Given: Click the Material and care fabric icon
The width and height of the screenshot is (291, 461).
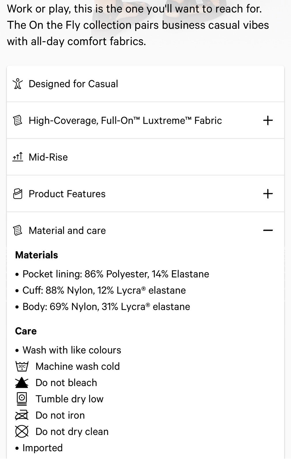Looking at the screenshot, I should [18, 230].
